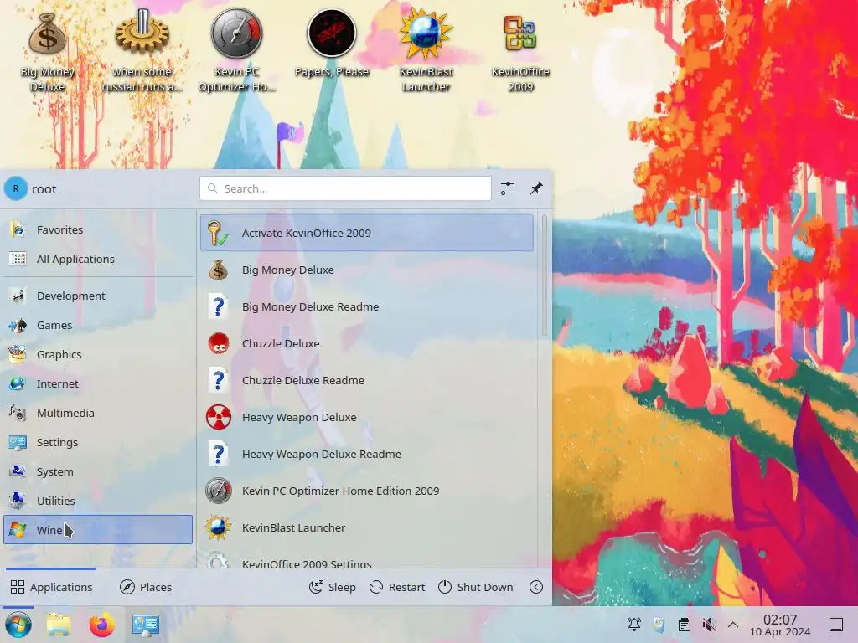Screen dimensions: 858x643
Task: Open System Settings taskbar icon
Action: (x=146, y=625)
